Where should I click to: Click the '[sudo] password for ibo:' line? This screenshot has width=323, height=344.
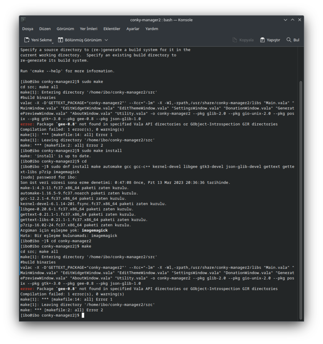pos(49,177)
